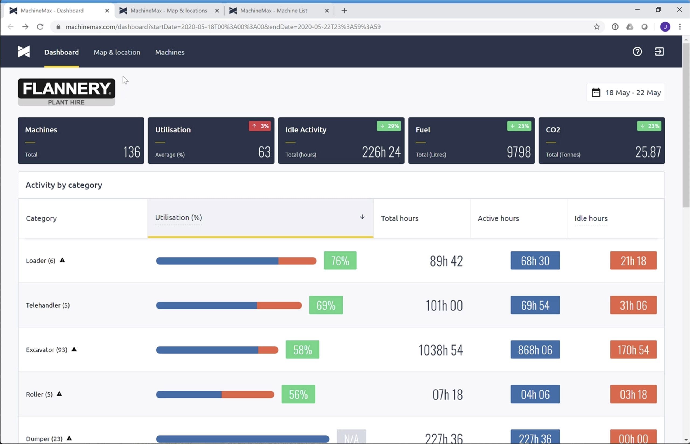Screen dimensions: 690x444
Task: Bookmark page with star icon
Action: coord(596,27)
